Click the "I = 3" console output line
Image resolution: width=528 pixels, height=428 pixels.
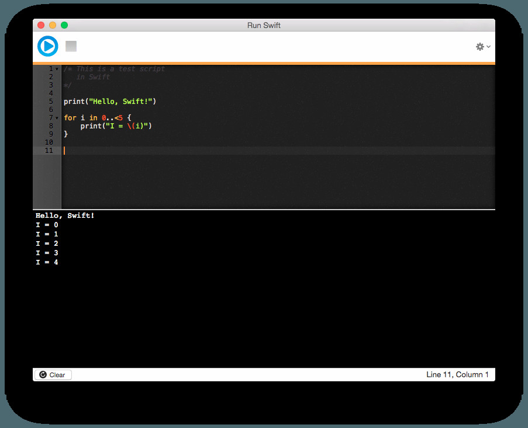(x=47, y=253)
